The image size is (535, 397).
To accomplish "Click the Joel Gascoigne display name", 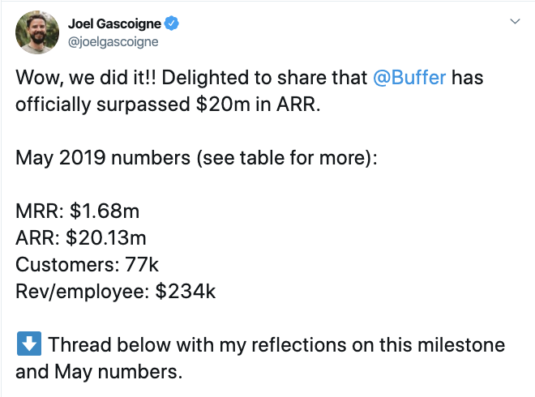I will (x=114, y=23).
